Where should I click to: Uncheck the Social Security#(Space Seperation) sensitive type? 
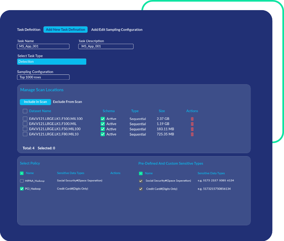click(x=141, y=181)
